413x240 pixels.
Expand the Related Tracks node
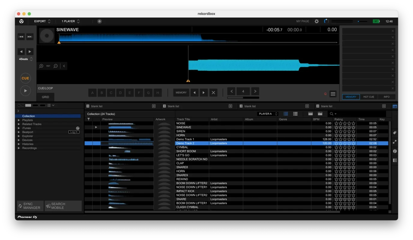pyautogui.click(x=19, y=124)
